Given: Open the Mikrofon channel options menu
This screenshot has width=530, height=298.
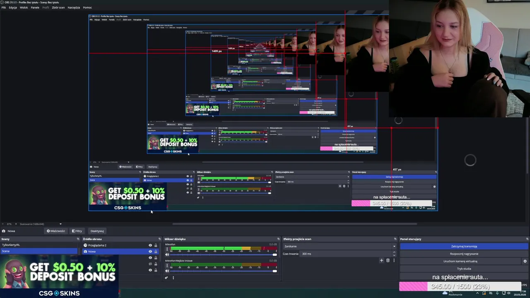Looking at the screenshot, I should click(167, 249).
